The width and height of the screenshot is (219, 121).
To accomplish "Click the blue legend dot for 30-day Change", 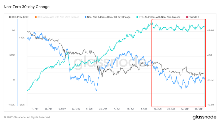I will pos(86,17).
